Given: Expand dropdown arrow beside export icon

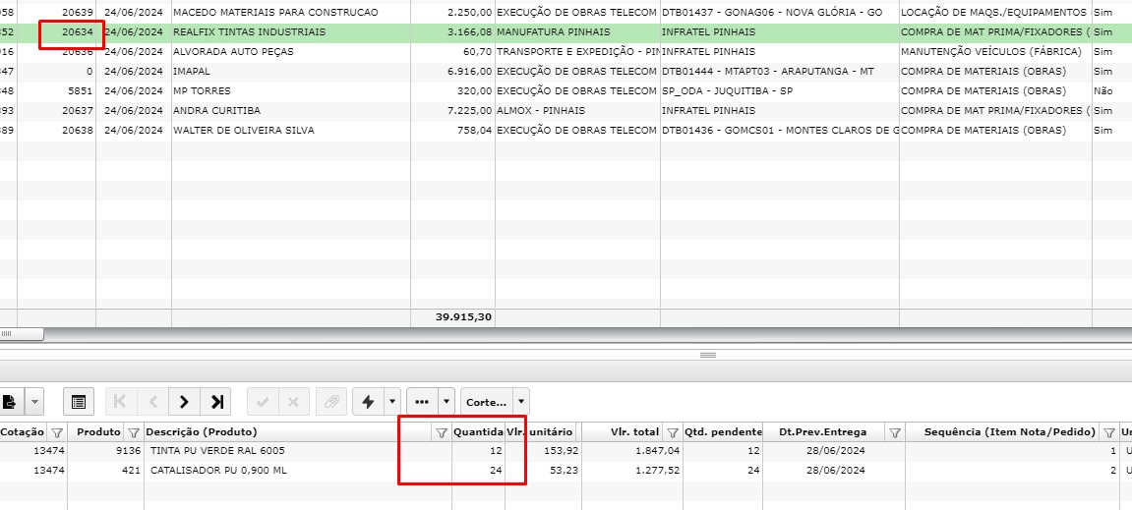Looking at the screenshot, I should 35,401.
